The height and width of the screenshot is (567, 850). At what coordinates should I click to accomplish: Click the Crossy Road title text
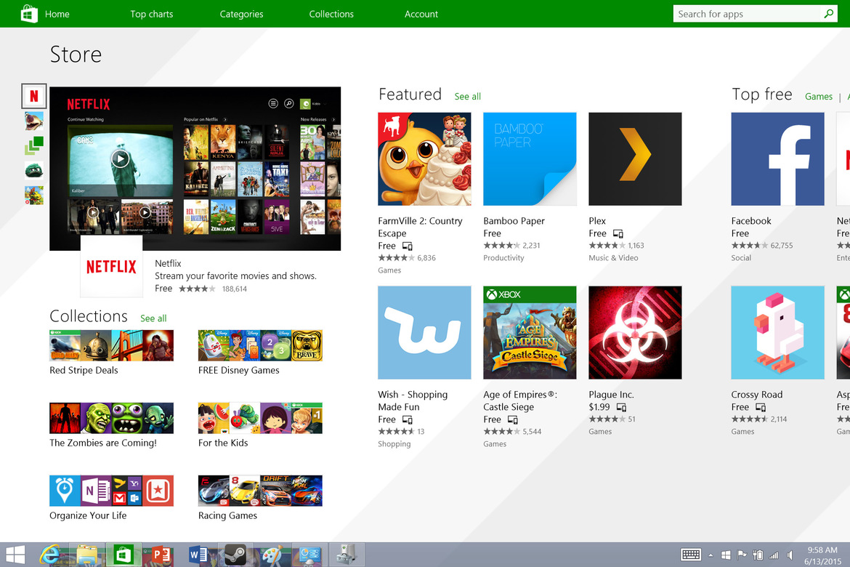(x=757, y=395)
